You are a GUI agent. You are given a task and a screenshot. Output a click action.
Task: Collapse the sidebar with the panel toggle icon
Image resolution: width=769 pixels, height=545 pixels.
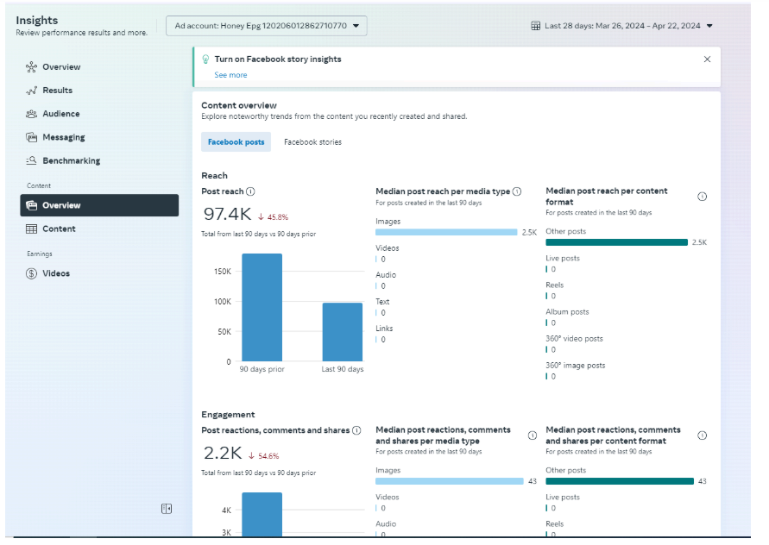point(167,509)
